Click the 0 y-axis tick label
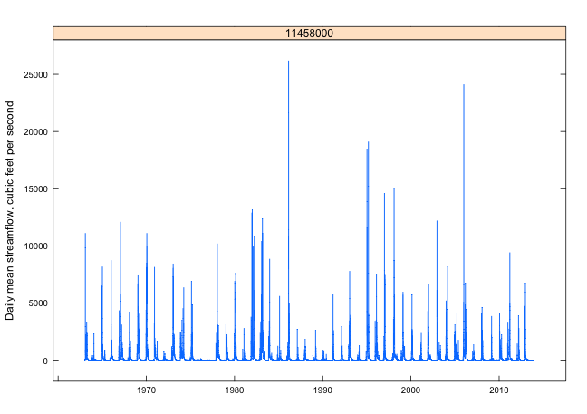Screen dimensions: 587x414 [43, 361]
